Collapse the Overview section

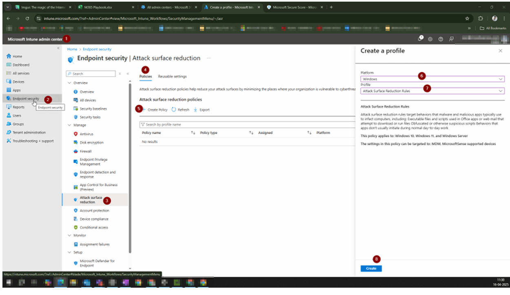click(x=69, y=83)
